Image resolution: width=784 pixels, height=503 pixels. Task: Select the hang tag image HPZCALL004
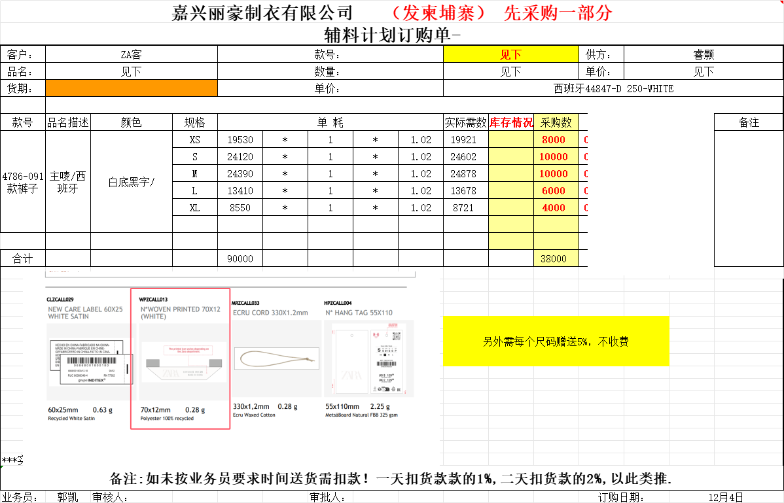[x=369, y=359]
